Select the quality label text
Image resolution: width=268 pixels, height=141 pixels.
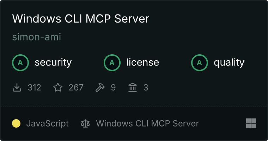229,62
